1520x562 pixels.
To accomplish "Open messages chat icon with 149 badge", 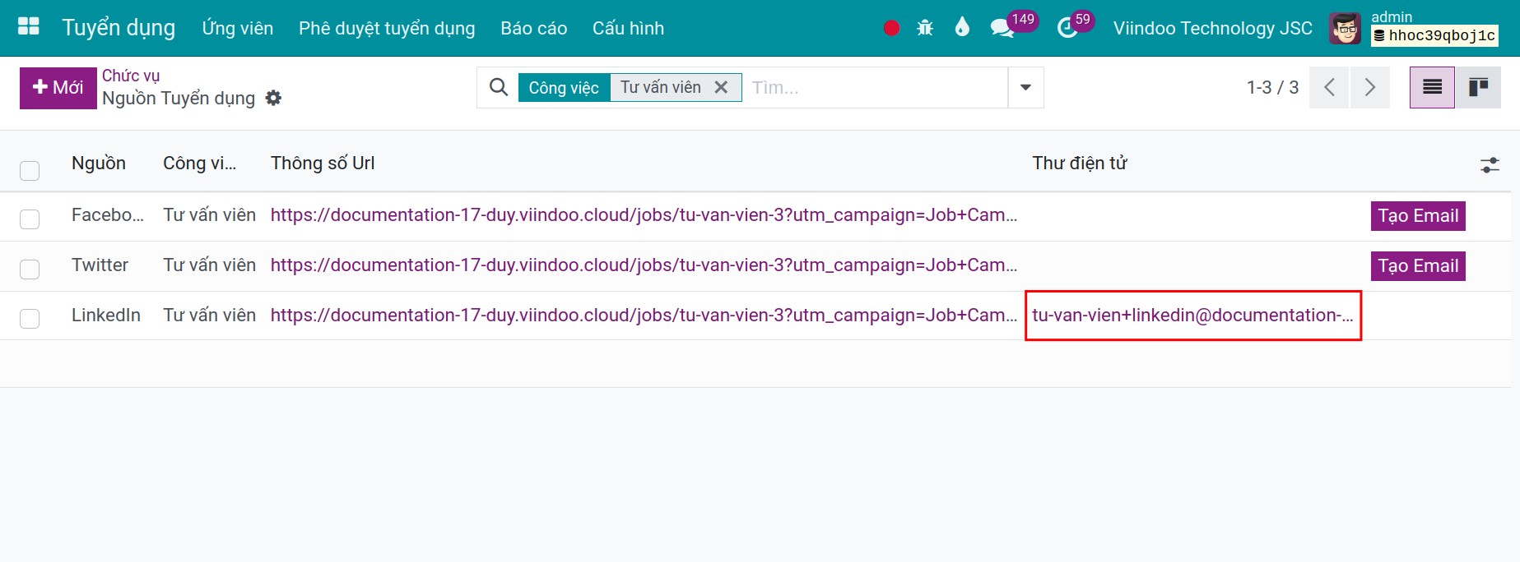I will click(x=1002, y=29).
